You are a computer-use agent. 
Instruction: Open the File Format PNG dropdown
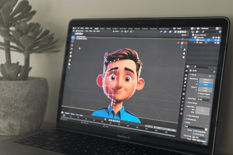pyautogui.click(x=200, y=137)
